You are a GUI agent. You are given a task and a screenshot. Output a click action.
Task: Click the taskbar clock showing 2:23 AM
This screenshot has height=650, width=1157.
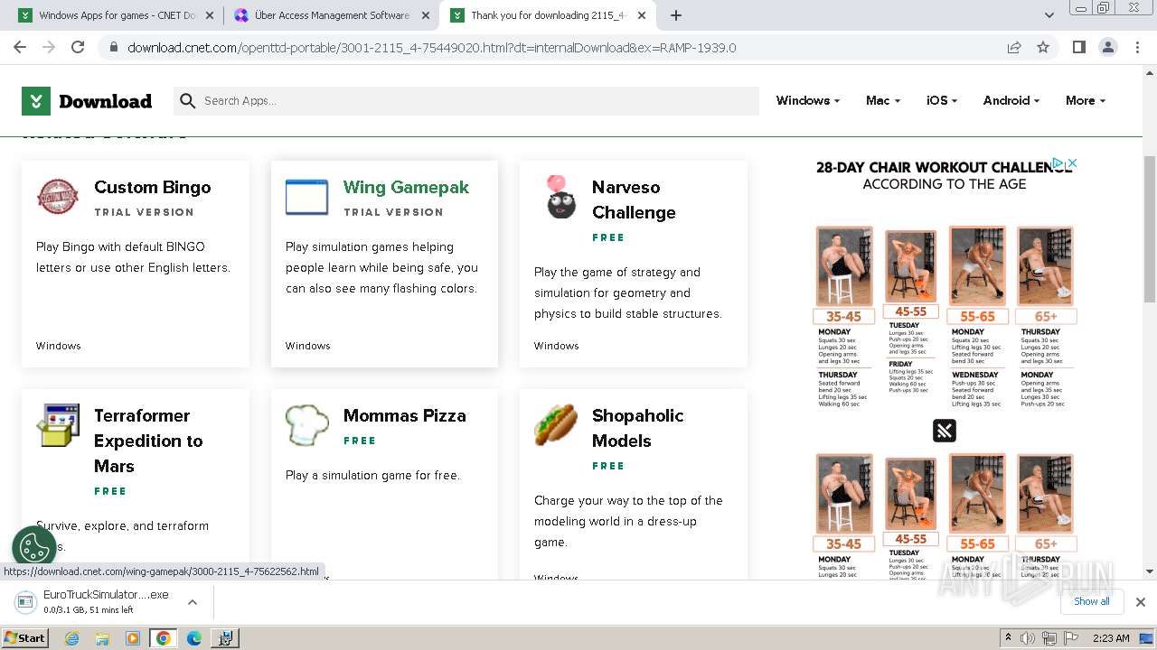(1110, 638)
